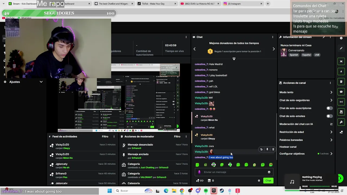Screen dimensions: 347x195
Task: Click the chill stream tag
Action: click(x=317, y=55)
